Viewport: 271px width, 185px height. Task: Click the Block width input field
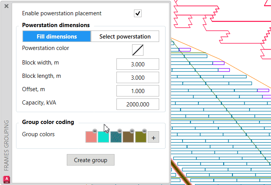tap(137, 64)
